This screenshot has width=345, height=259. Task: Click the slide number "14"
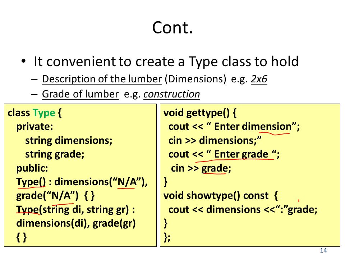[323, 250]
